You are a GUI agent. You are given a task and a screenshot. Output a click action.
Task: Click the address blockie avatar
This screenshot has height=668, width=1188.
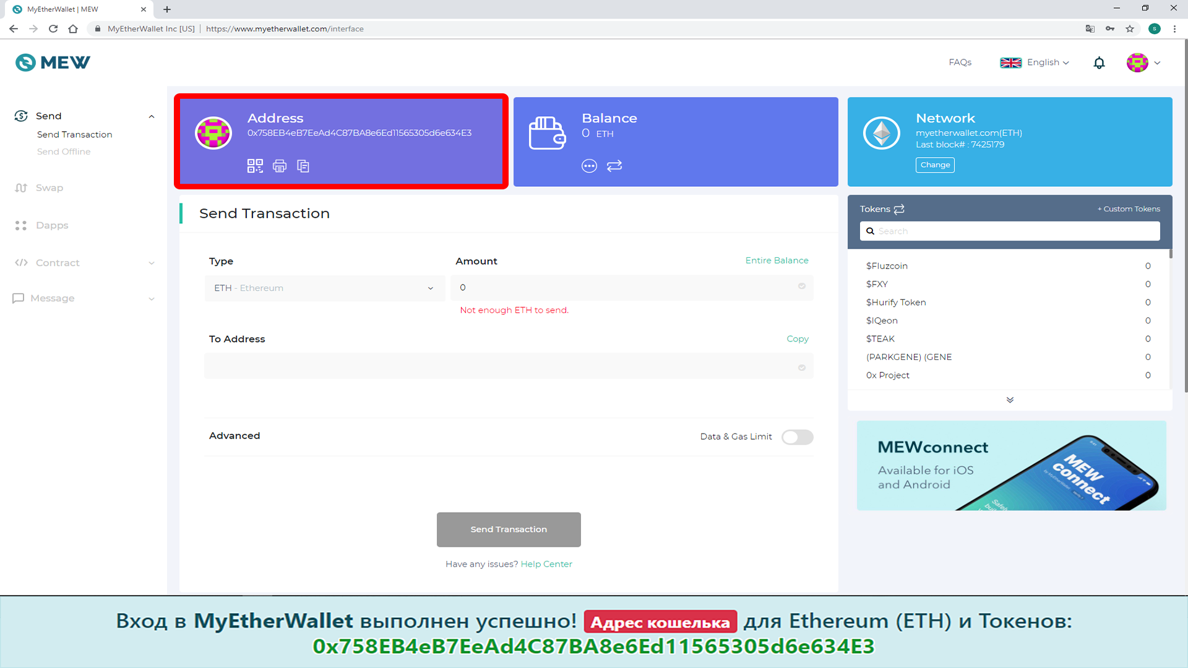(x=213, y=132)
